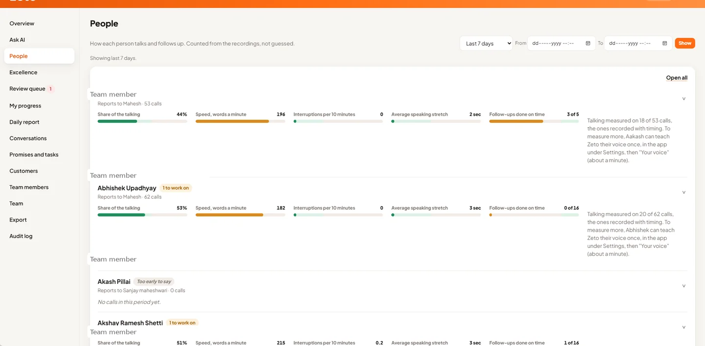Click Abhishek Upadhyay's name
Screen dimensions: 705x346
pyautogui.click(x=127, y=188)
